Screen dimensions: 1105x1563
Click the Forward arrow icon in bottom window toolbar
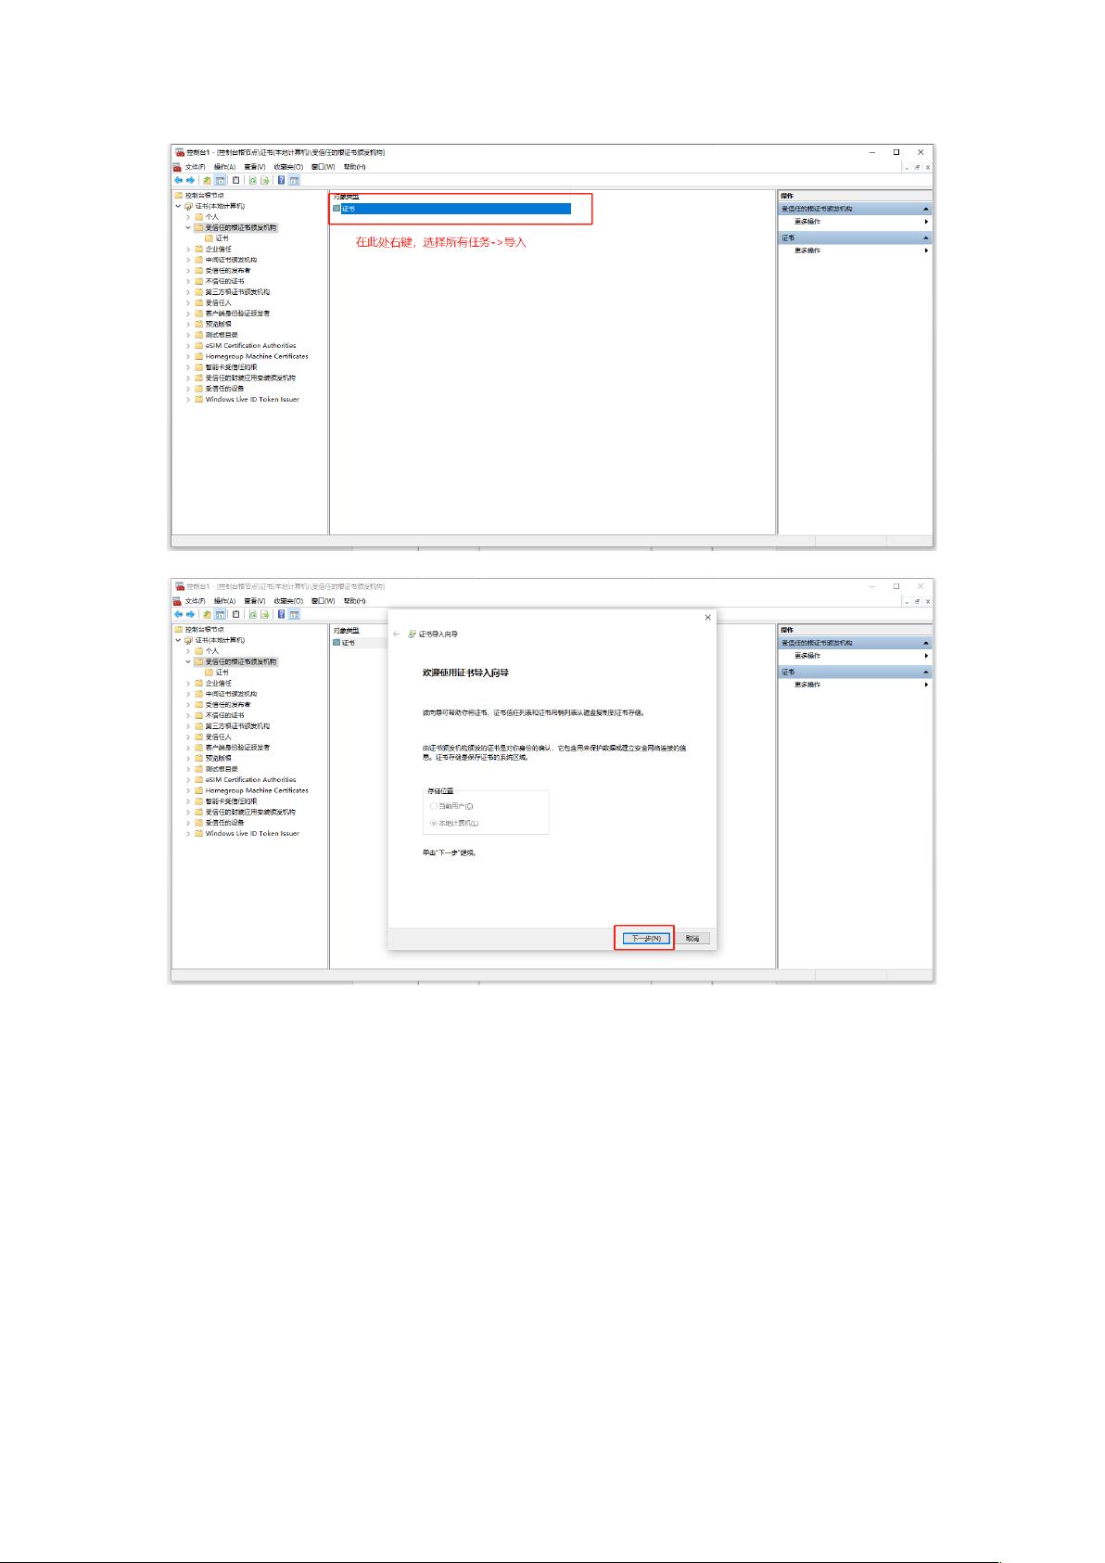(x=190, y=614)
